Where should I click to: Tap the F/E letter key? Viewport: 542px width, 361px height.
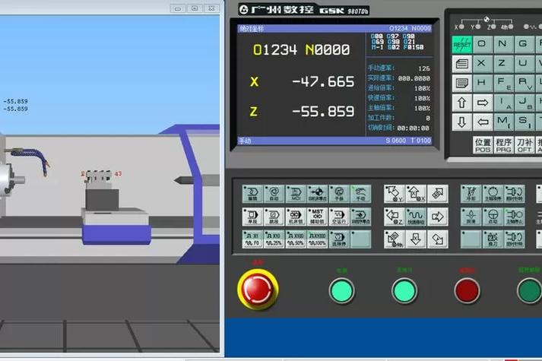tap(503, 84)
